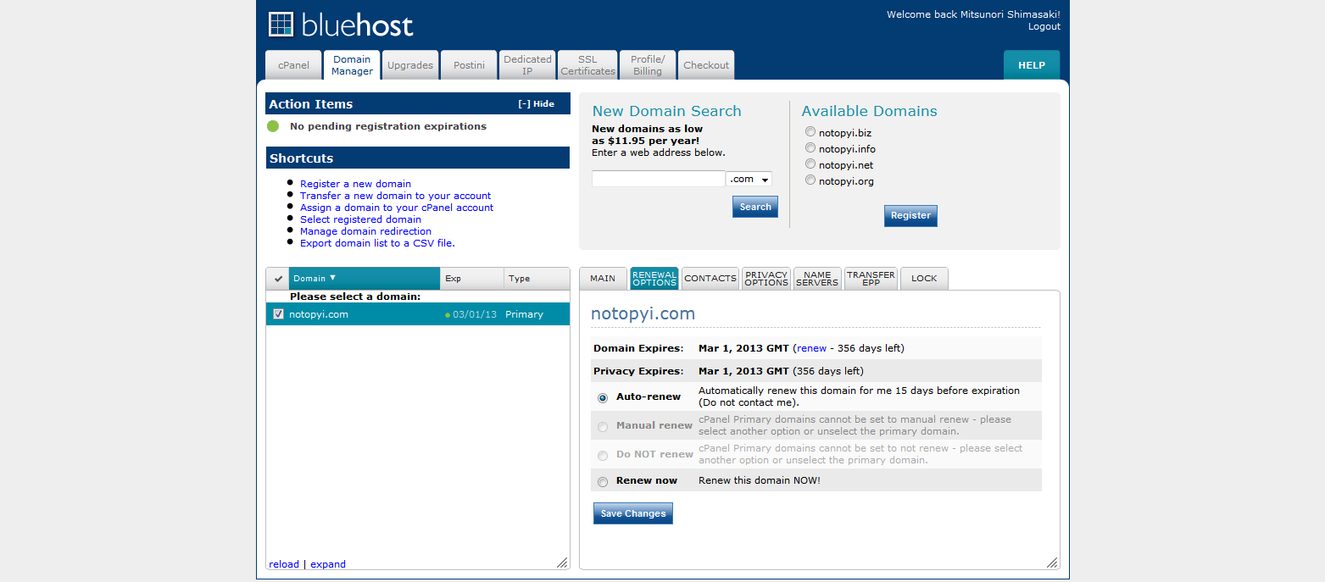Click the Register button
Viewport: 1325px width, 582px height.
tap(910, 215)
